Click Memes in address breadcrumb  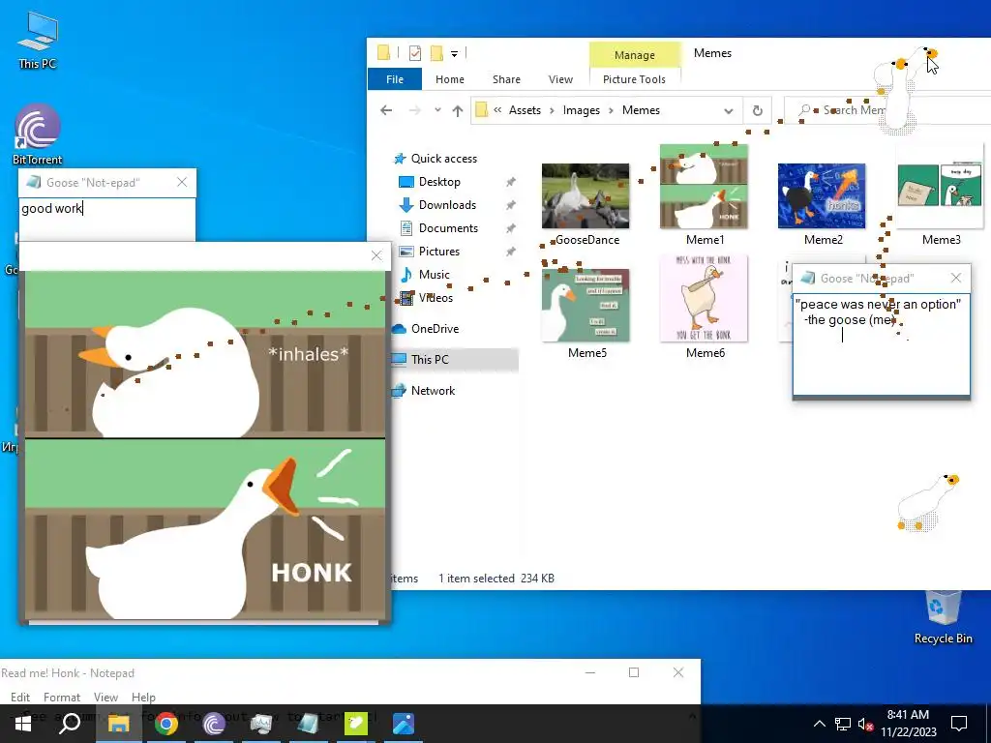point(641,110)
